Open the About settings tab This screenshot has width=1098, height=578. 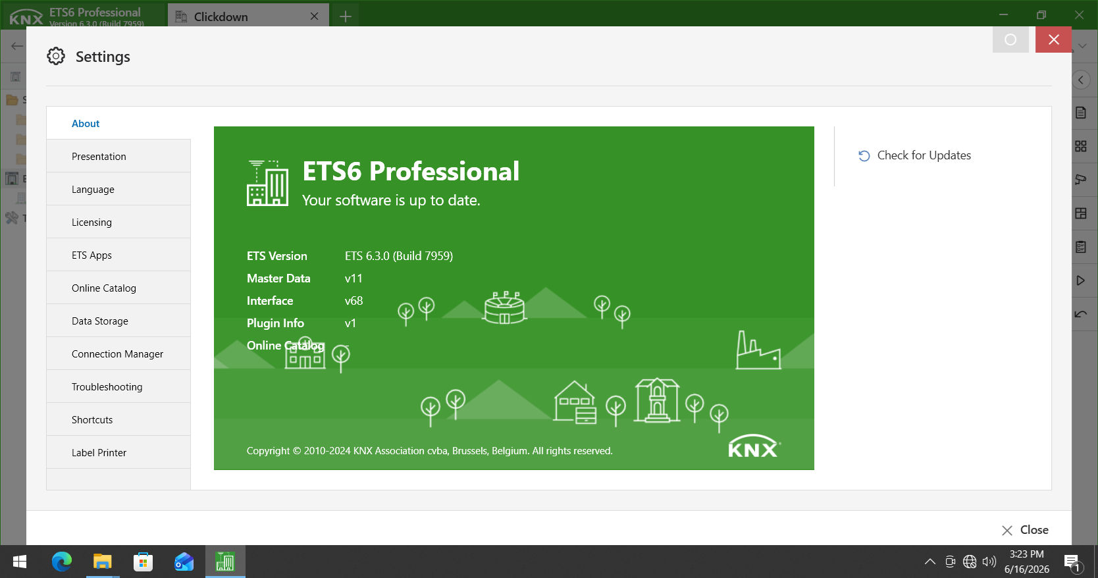[118, 123]
